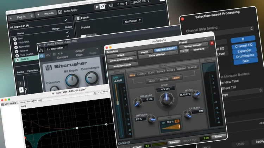Click the audition play button in Direct Offline Processing
This screenshot has height=148, width=264.
point(97,7)
